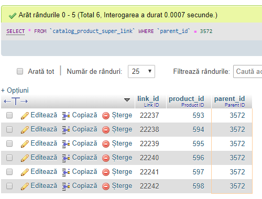Click product_id cell with value 593
Viewport: 262px width, 199px height.
click(x=198, y=115)
